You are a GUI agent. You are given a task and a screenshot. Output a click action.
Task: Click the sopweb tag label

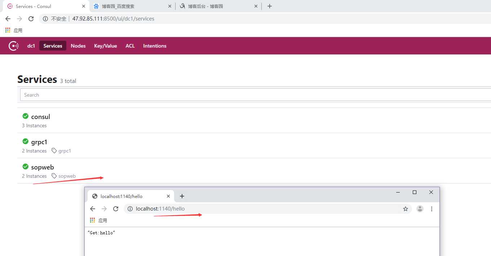(x=67, y=176)
